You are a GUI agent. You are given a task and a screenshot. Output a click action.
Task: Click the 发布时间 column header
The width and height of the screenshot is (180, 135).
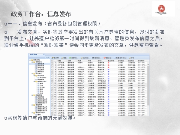(141, 61)
